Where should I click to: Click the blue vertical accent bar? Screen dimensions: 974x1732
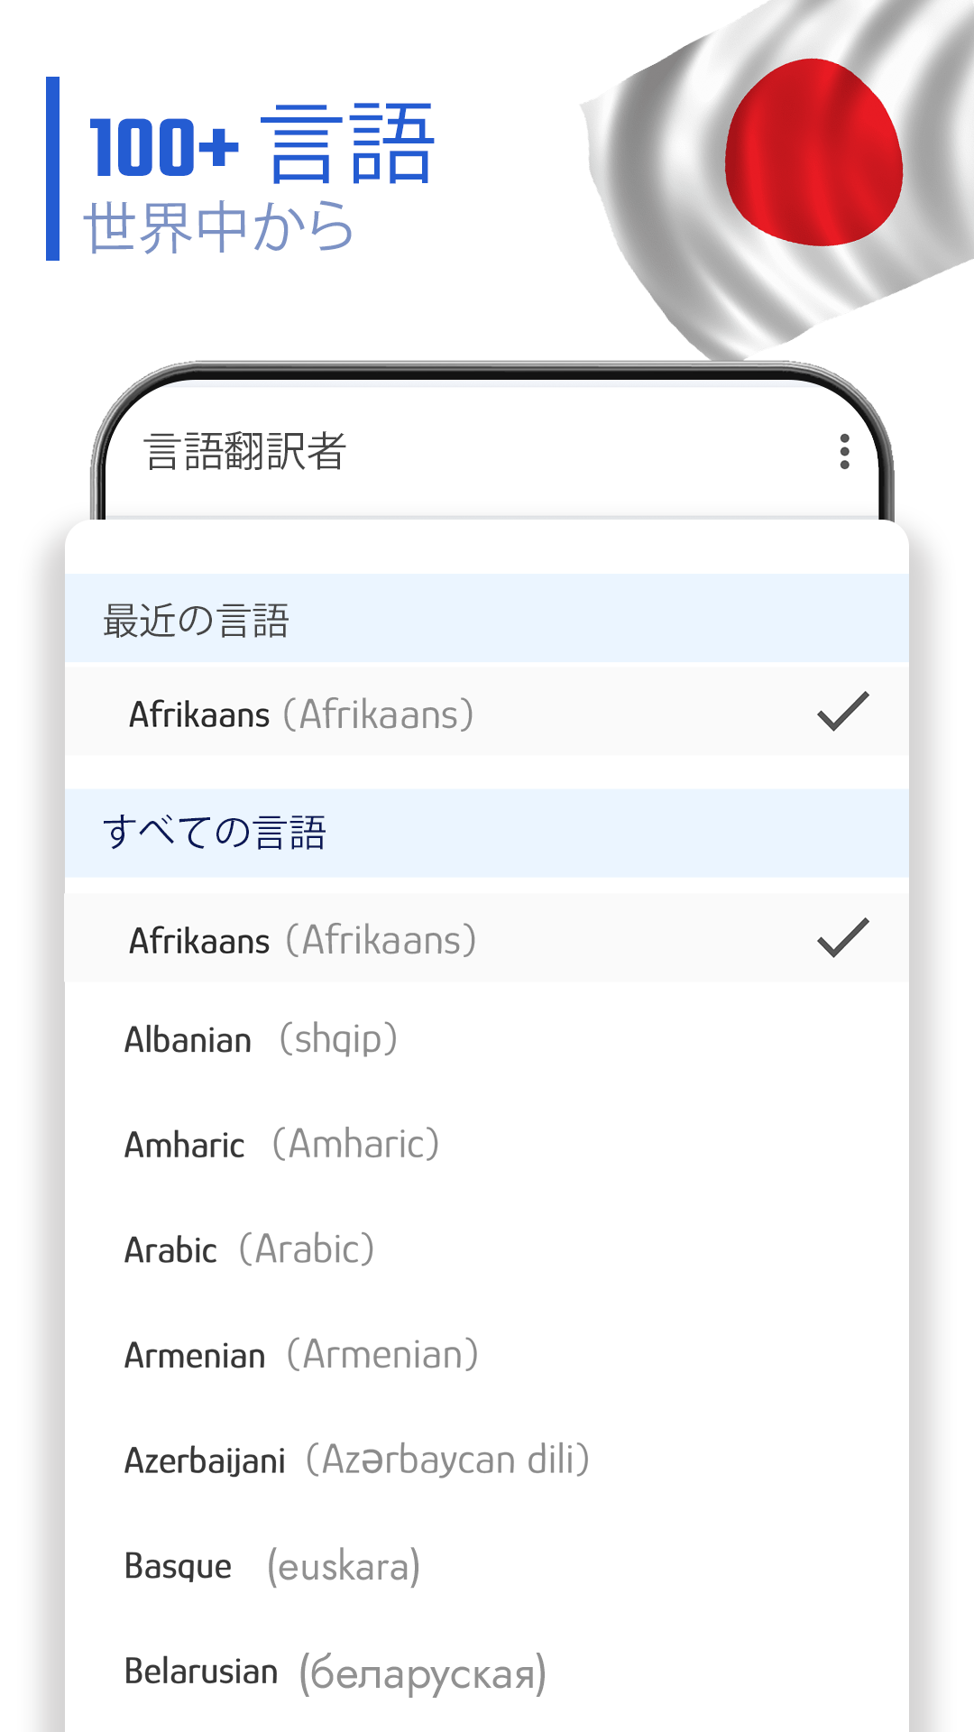coord(52,169)
